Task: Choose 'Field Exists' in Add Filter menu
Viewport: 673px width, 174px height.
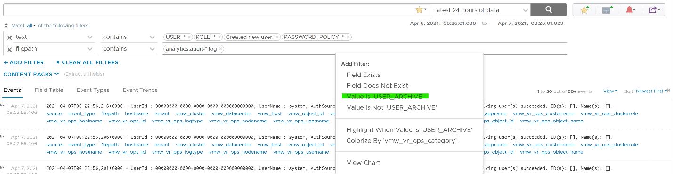Action: 364,75
